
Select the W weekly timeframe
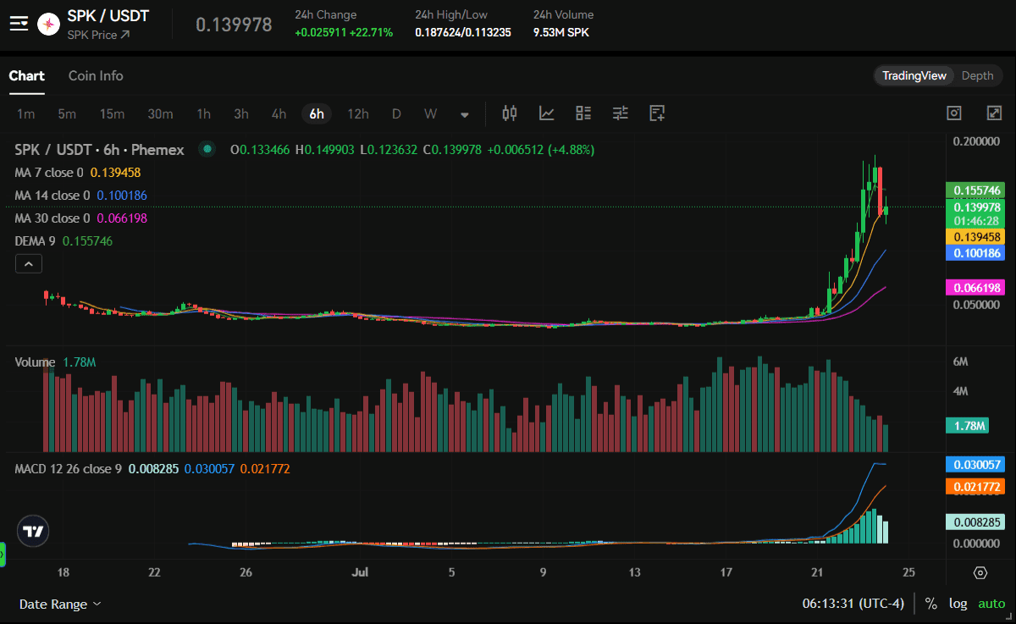point(431,113)
